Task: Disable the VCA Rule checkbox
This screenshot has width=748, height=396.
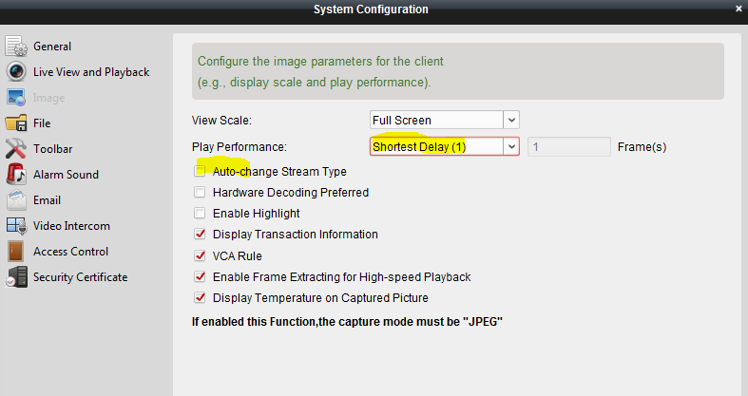Action: pyautogui.click(x=200, y=255)
